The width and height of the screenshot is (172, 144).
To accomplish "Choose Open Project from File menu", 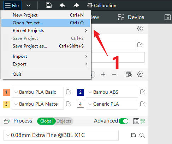I will 46,23.
